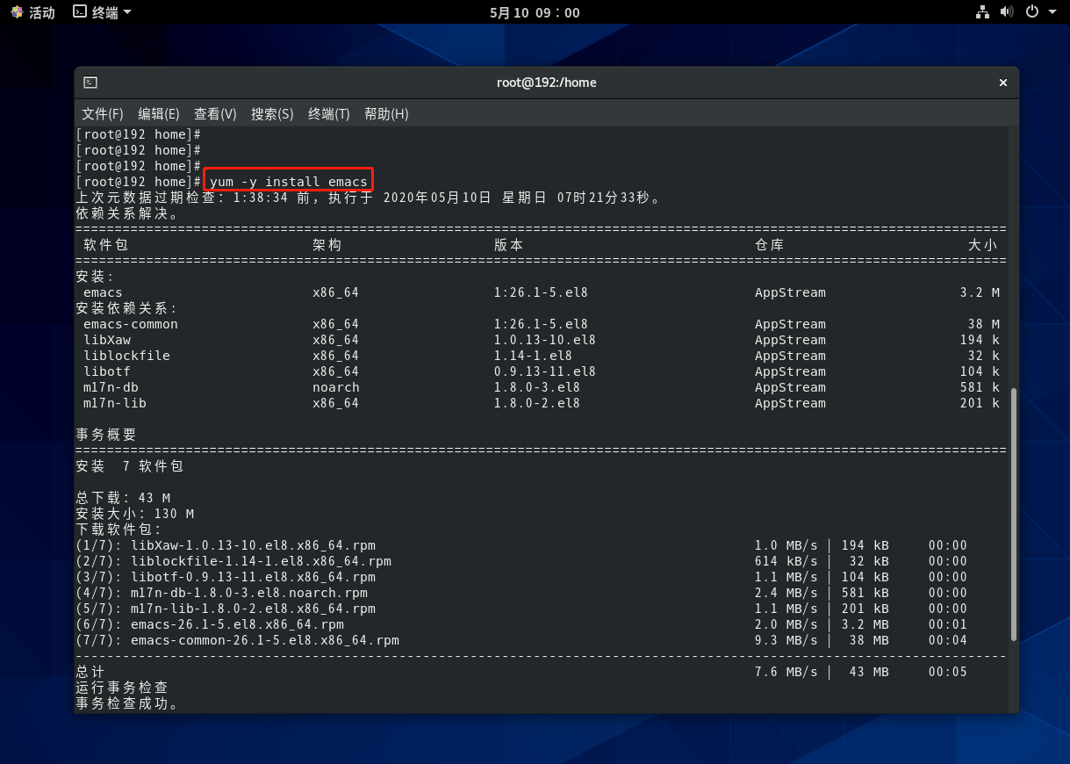1070x764 pixels.
Task: Click the terminal icon in window titlebar
Action: click(90, 83)
